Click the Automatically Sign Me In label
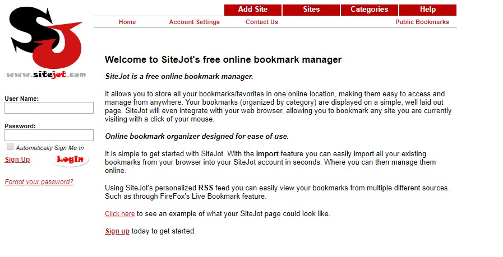This screenshot has height=257, width=503. (50, 148)
